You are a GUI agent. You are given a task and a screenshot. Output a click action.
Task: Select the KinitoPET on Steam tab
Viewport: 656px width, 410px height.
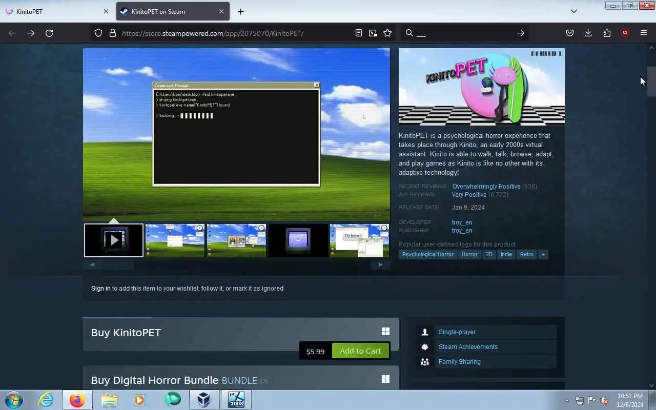172,11
